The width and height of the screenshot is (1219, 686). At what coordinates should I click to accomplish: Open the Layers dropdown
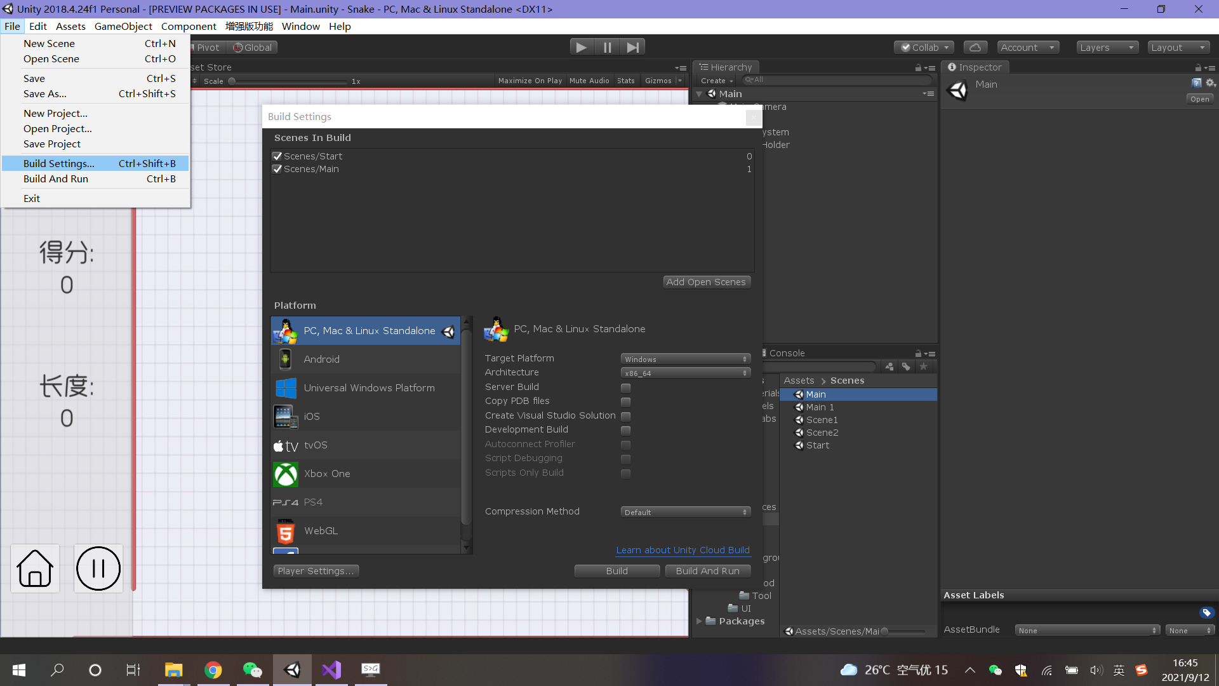[x=1107, y=47]
